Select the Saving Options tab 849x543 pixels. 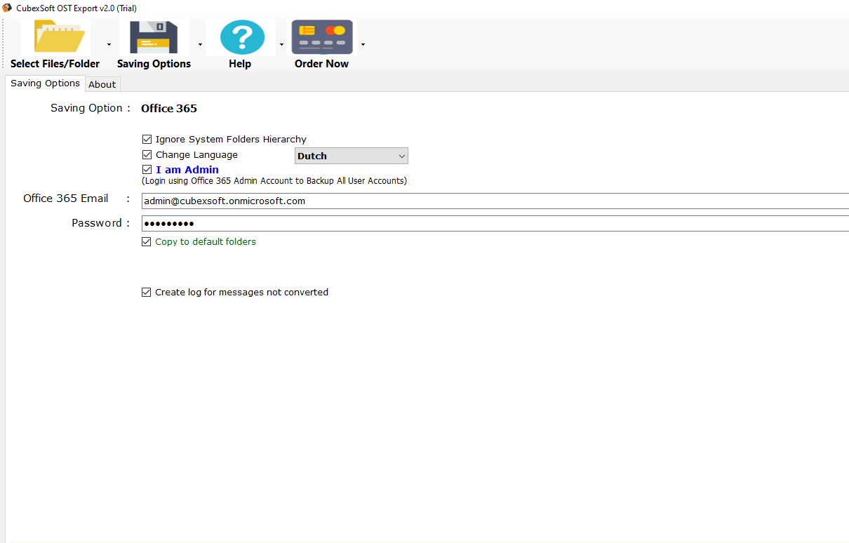45,83
